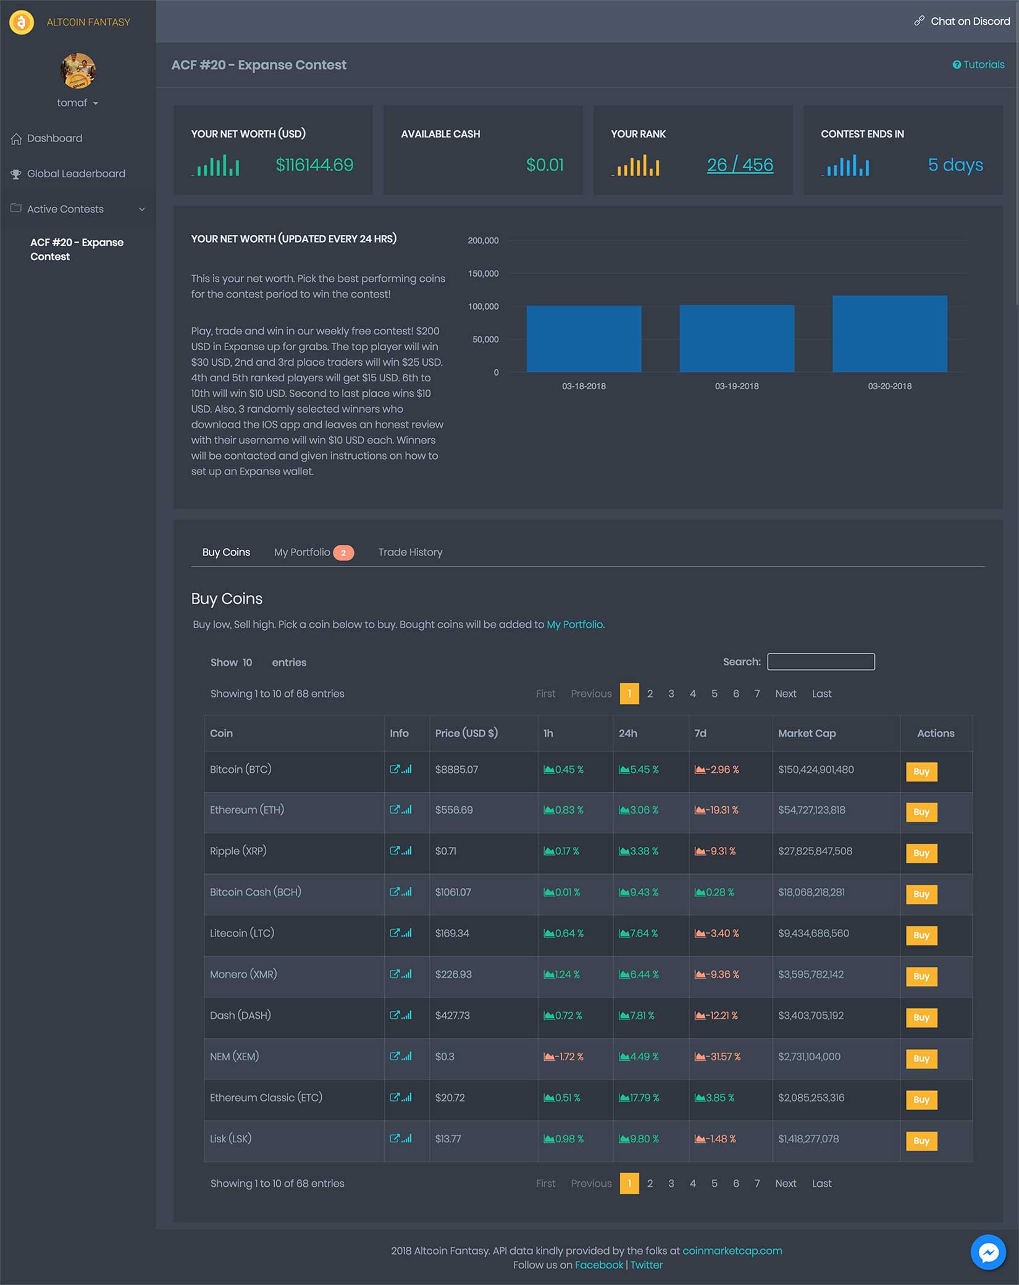The width and height of the screenshot is (1019, 1285).
Task: Sort the table by Price (USD $)
Action: [x=484, y=733]
